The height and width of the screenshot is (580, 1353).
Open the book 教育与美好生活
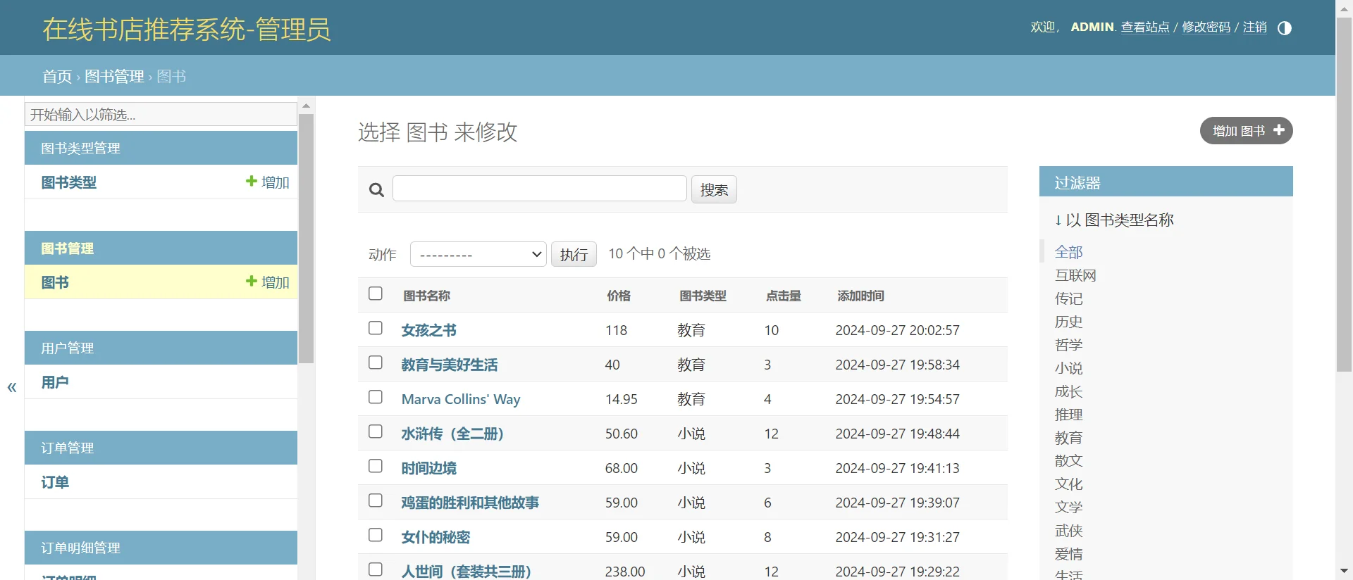pyautogui.click(x=450, y=365)
